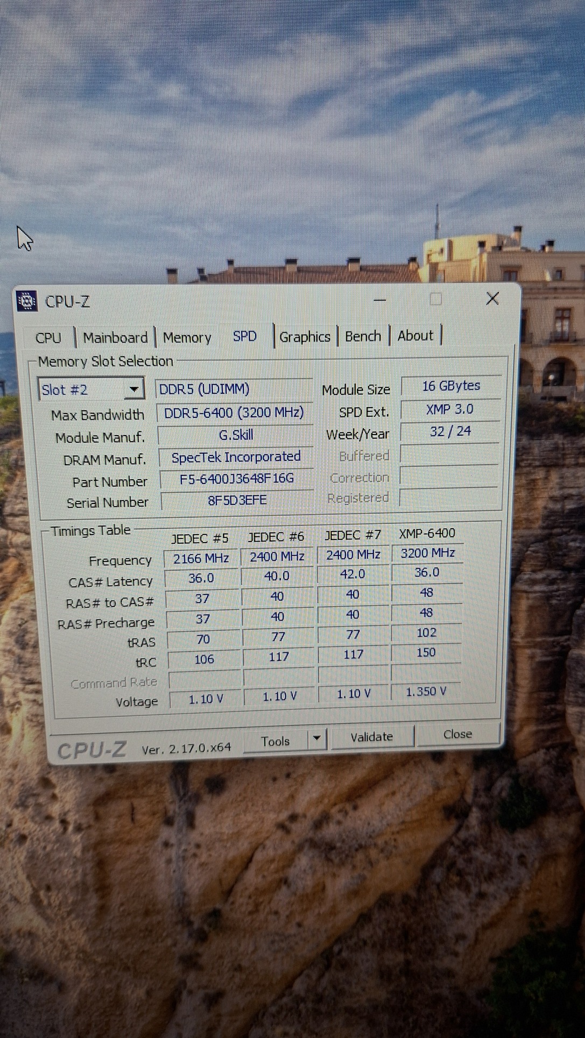Switch to the CPU tab
585x1038 pixels.
48,338
